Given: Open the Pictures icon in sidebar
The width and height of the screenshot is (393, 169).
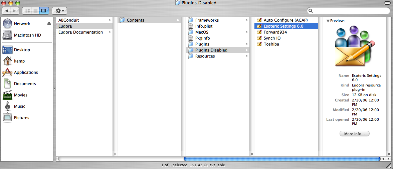Looking at the screenshot, I should (7, 117).
